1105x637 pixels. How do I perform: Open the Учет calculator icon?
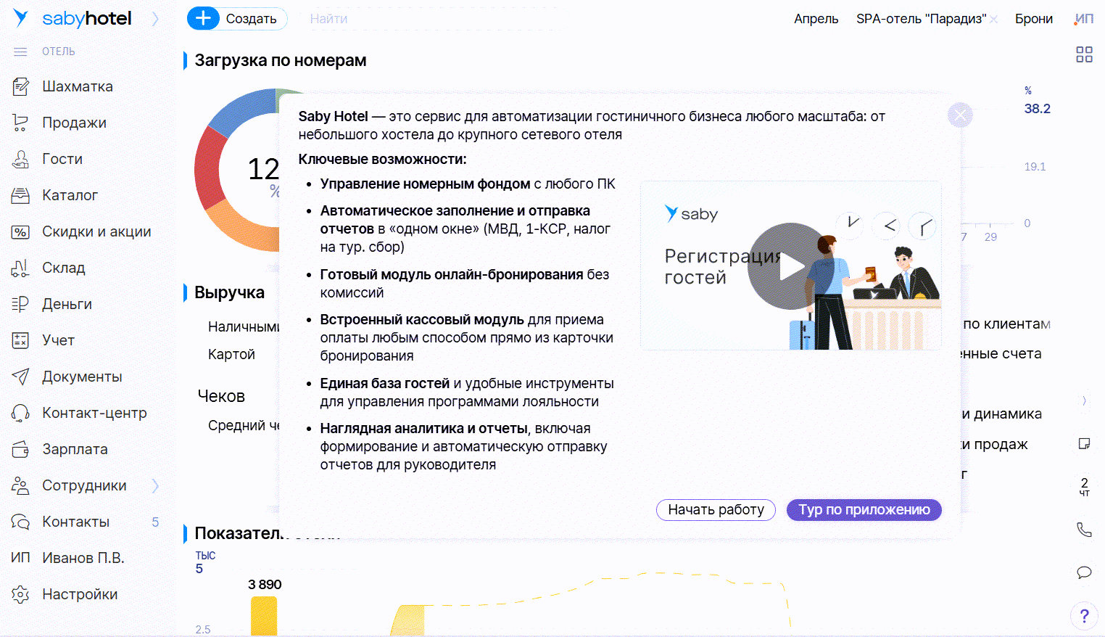click(20, 340)
